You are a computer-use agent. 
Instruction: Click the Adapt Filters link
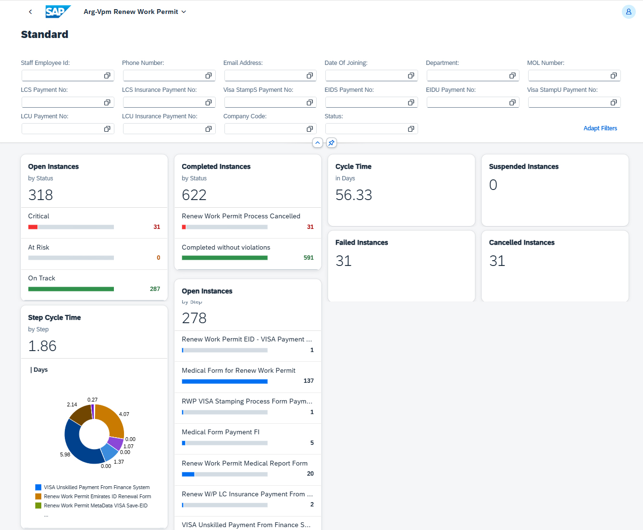coord(600,128)
